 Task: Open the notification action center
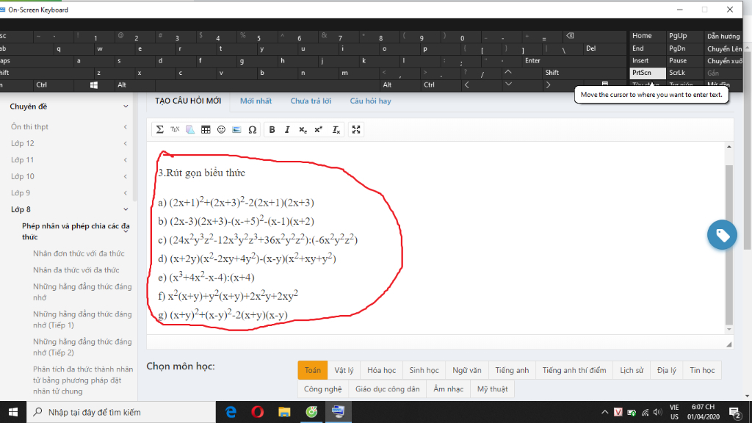pos(734,412)
